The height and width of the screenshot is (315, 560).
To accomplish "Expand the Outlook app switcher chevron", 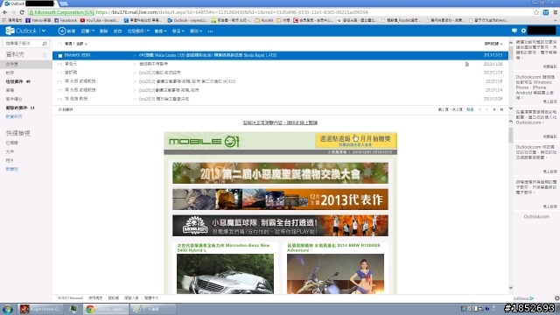I will pyautogui.click(x=44, y=31).
